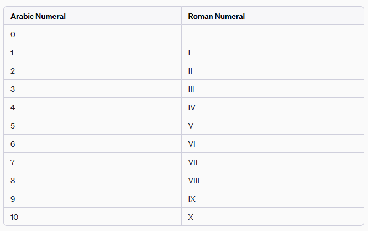Select the Roman numeral IV cell
The width and height of the screenshot is (368, 231).
tap(192, 107)
